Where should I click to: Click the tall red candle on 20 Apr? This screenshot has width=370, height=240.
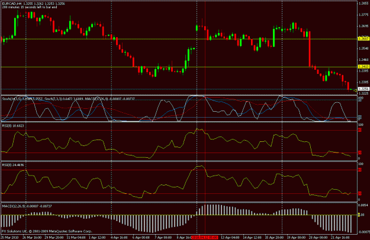click(x=310, y=48)
